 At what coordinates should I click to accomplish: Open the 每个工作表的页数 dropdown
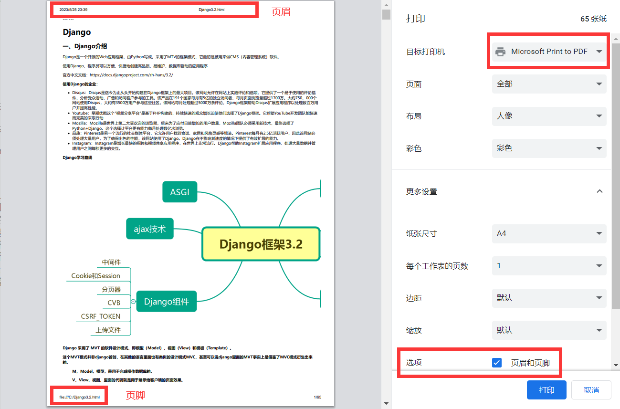[549, 266]
